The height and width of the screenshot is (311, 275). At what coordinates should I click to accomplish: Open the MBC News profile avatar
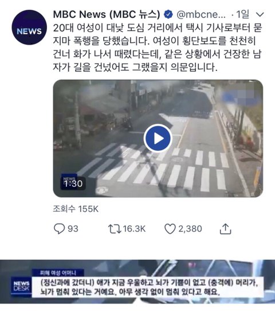click(x=29, y=27)
